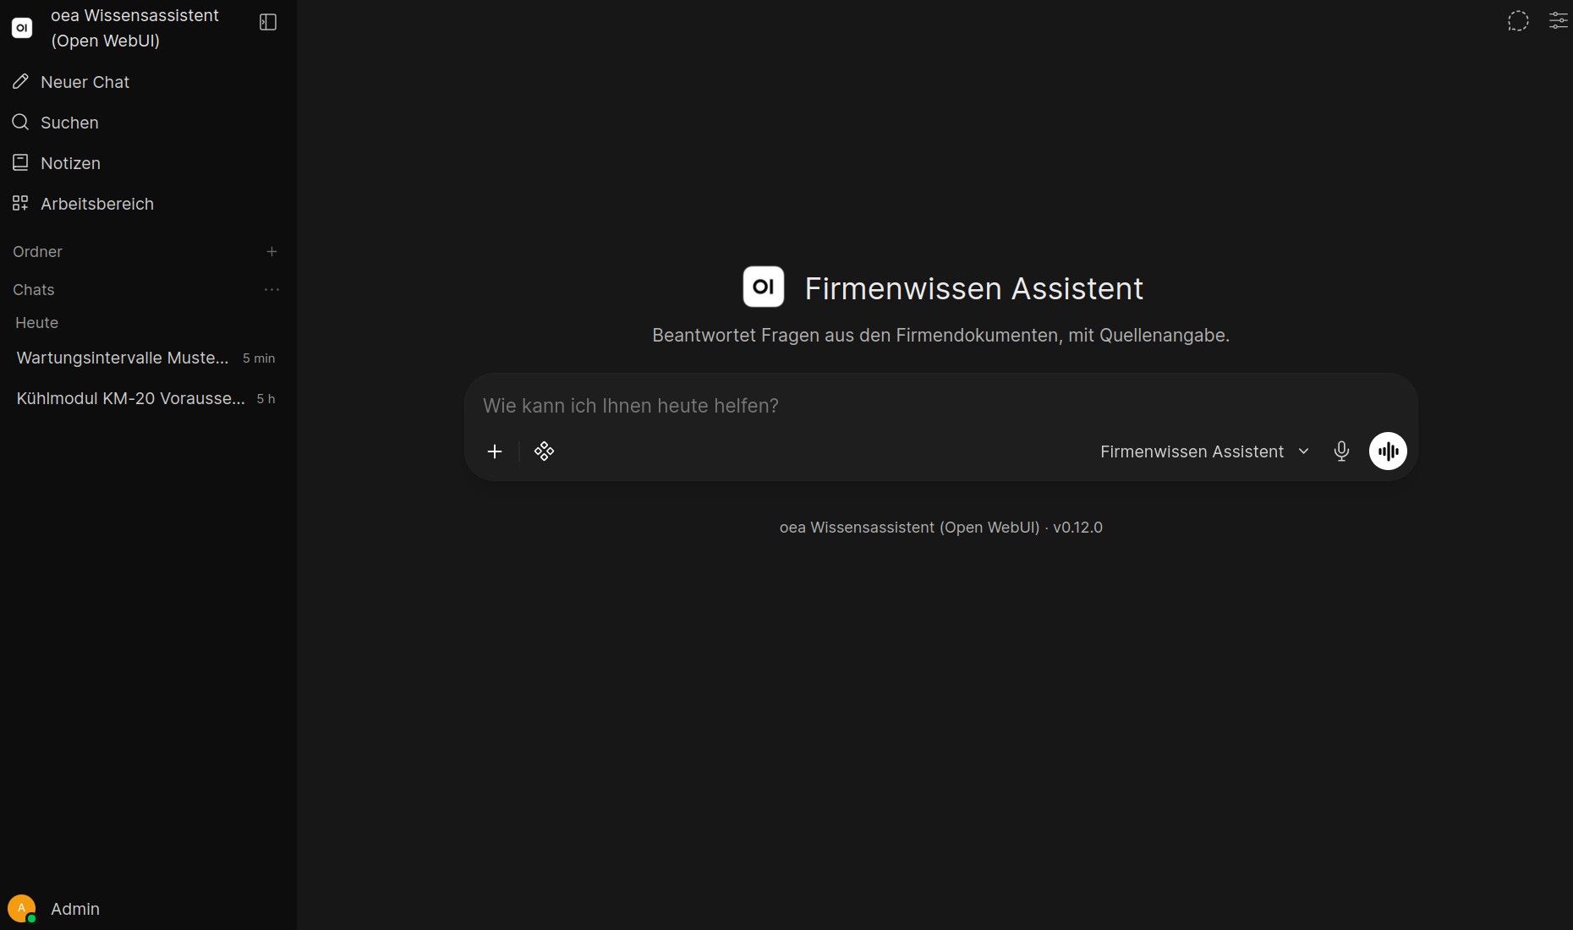Collapse the sidebar with the panel icon
This screenshot has height=930, width=1573.
pos(268,22)
